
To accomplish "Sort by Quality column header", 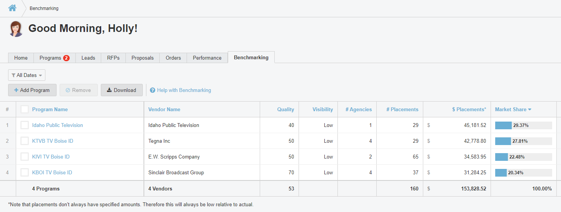I will point(286,109).
